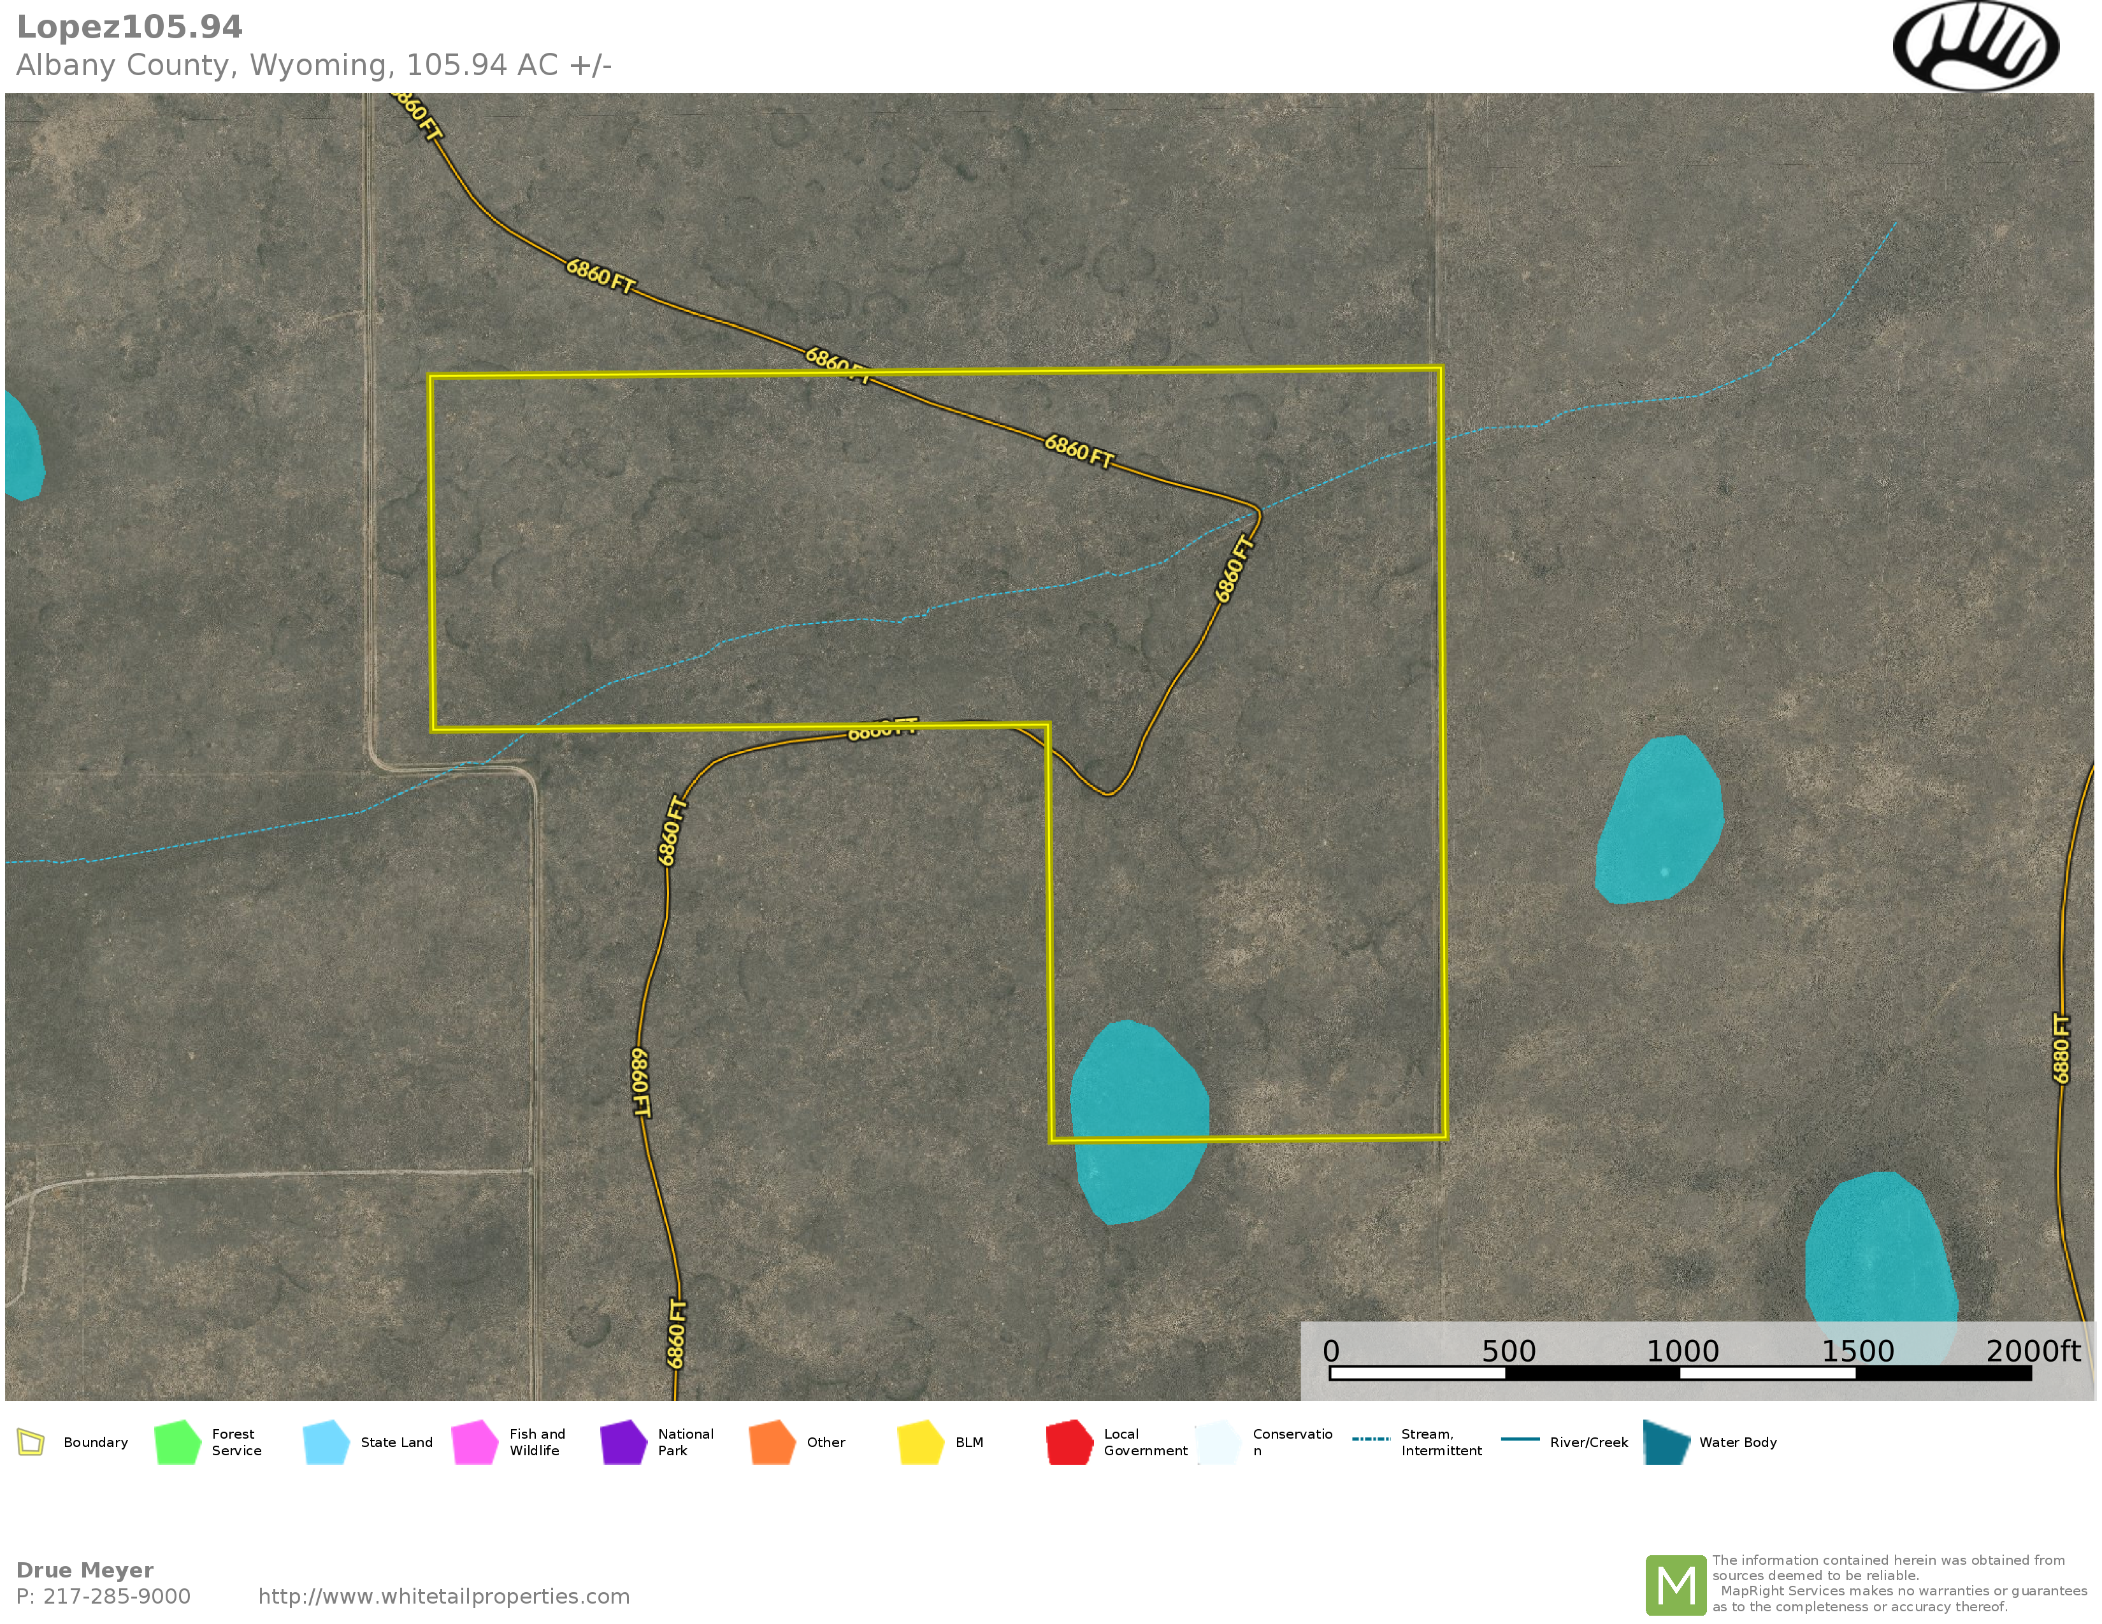Click the Forest Service green legend swatch
This screenshot has height=1624, width=2102.
click(177, 1442)
